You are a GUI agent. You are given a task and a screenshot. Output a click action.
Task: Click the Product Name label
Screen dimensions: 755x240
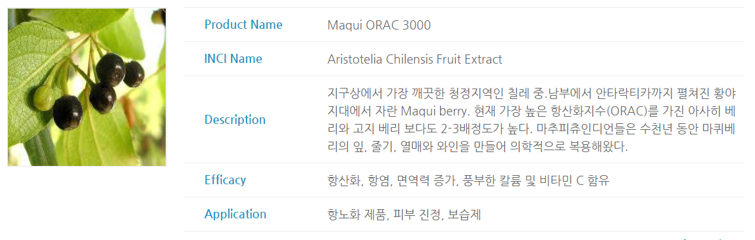(x=243, y=24)
